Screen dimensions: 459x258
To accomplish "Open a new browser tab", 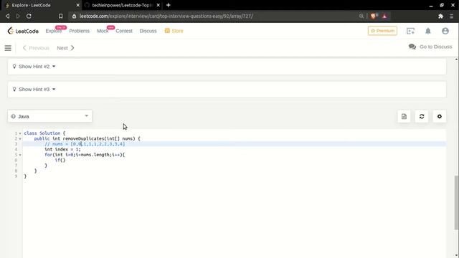I will coord(169,5).
